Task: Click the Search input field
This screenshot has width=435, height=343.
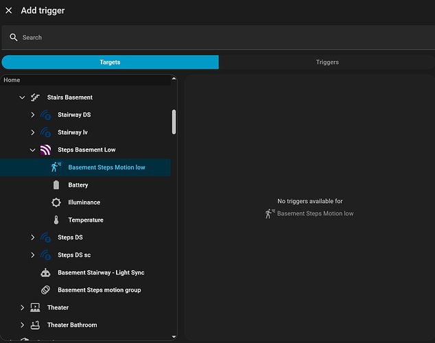Action: [220, 38]
